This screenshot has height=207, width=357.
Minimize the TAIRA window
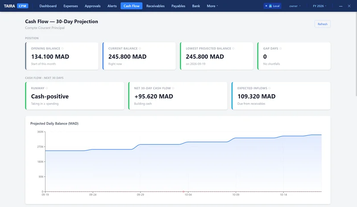pyautogui.click(x=340, y=6)
